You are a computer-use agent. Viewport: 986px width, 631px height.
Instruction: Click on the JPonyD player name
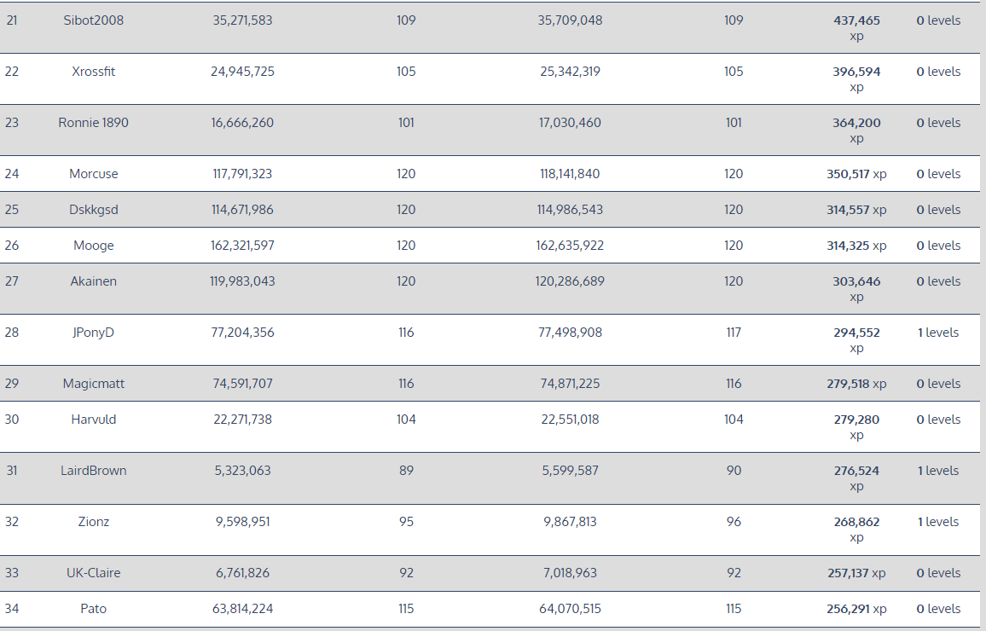tap(94, 333)
